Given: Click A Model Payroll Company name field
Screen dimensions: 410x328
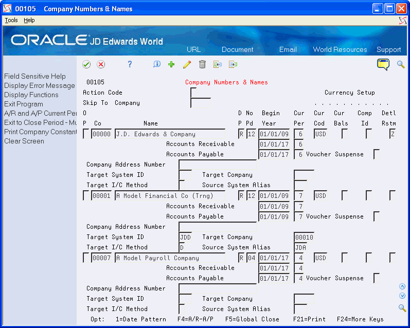Looking at the screenshot, I should [170, 258].
